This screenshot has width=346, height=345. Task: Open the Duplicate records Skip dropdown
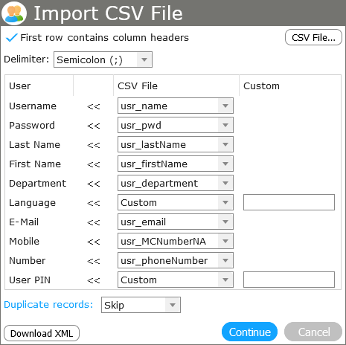[x=141, y=305]
